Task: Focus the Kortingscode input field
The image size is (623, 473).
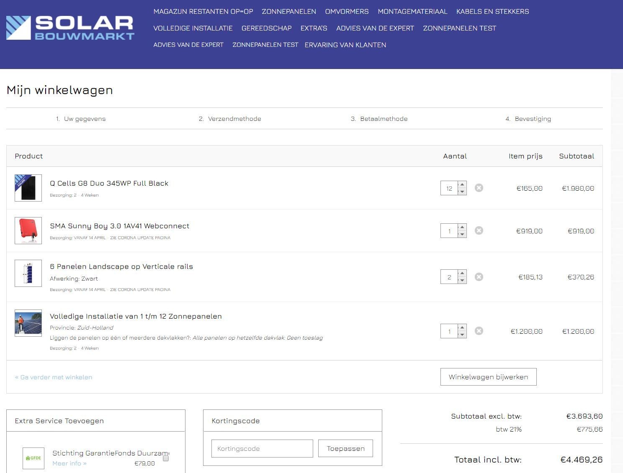Action: click(262, 448)
